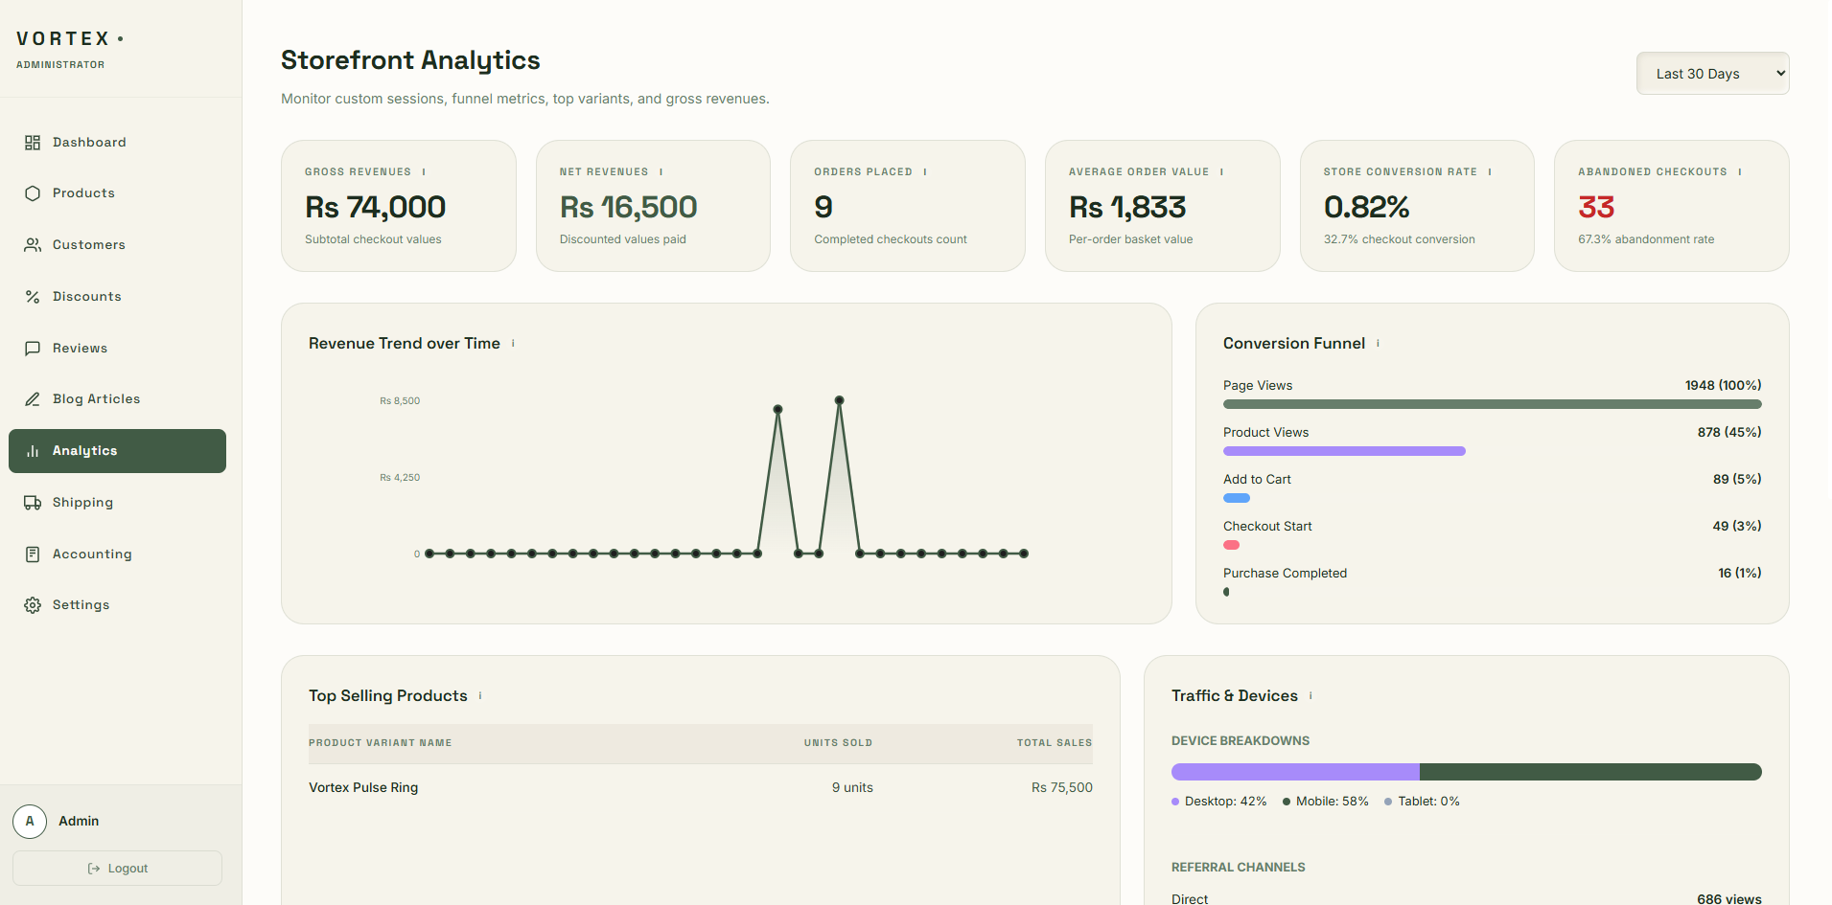Click info icon next to Top Selling Products
Viewport: 1832px width, 905px height.
tap(480, 695)
